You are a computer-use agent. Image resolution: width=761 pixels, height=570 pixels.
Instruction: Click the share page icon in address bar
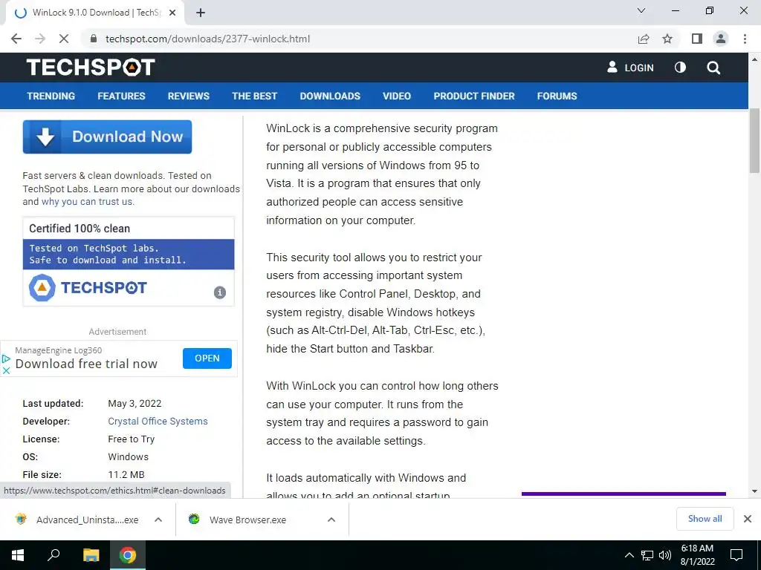[644, 39]
